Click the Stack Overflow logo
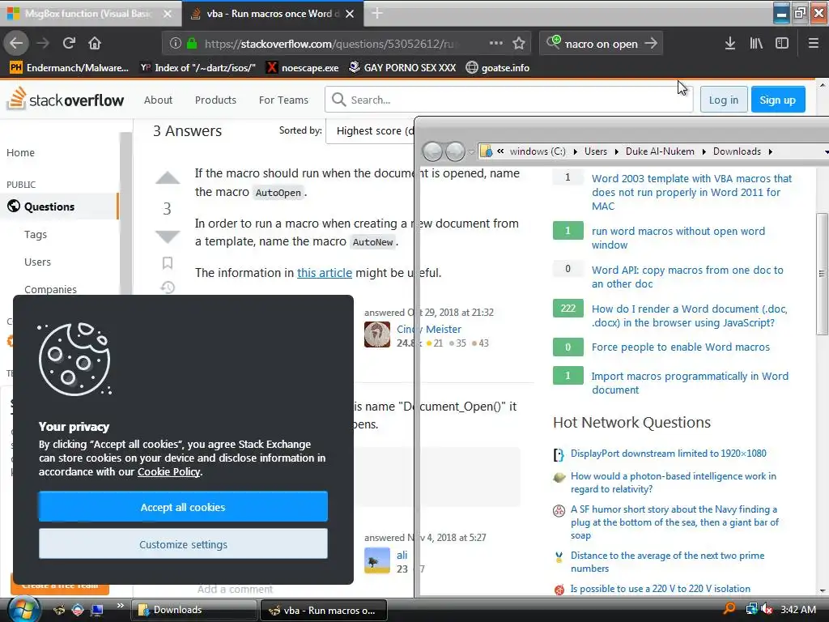The width and height of the screenshot is (829, 622). (x=66, y=99)
